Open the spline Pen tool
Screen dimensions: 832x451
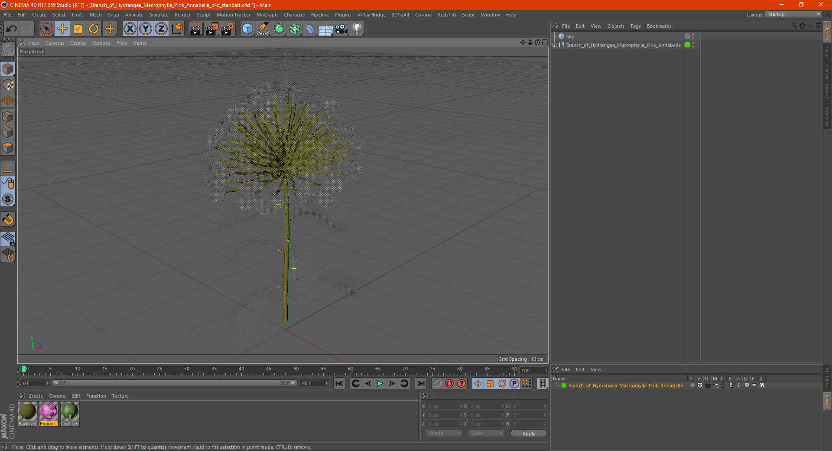[x=263, y=29]
